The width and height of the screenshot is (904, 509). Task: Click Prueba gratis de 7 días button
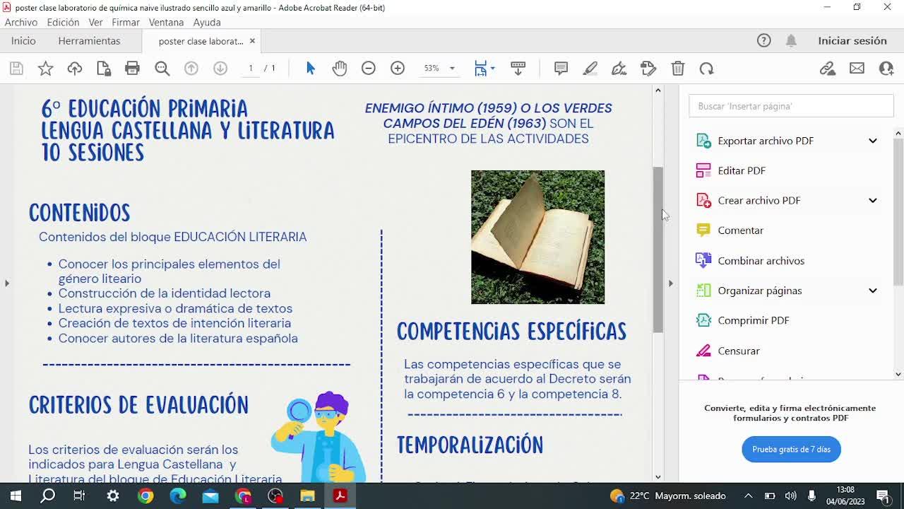791,450
